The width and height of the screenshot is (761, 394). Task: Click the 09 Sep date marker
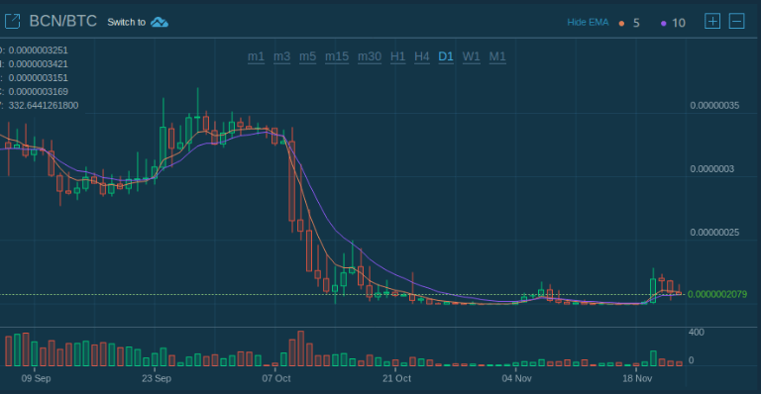coord(36,378)
